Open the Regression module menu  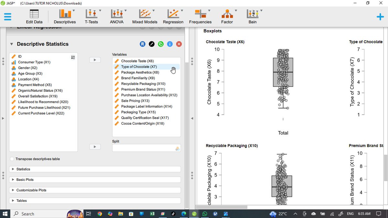pos(173,16)
